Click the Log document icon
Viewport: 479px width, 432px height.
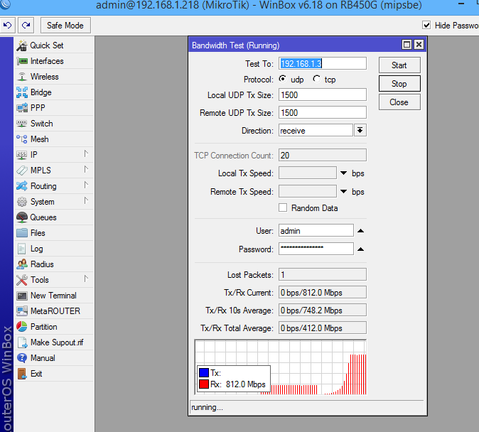[21, 249]
